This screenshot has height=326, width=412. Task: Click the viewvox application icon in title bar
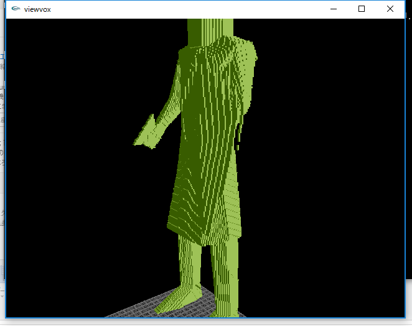(x=16, y=9)
